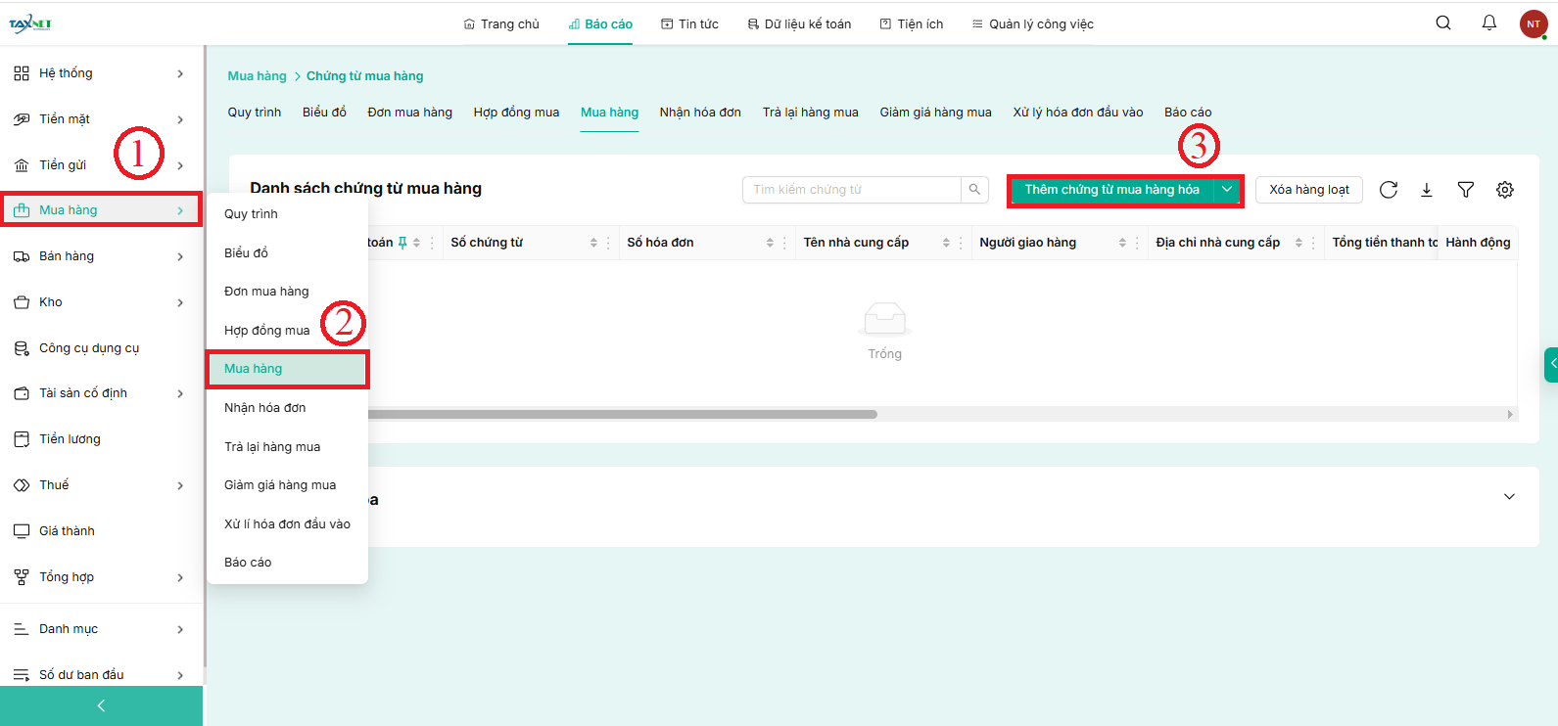The image size is (1558, 726).
Task: Expand the Kho sidebar menu
Action: point(98,302)
